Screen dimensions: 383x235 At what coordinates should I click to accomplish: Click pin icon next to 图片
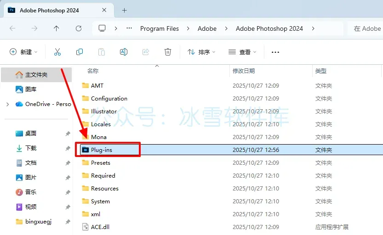(x=68, y=178)
